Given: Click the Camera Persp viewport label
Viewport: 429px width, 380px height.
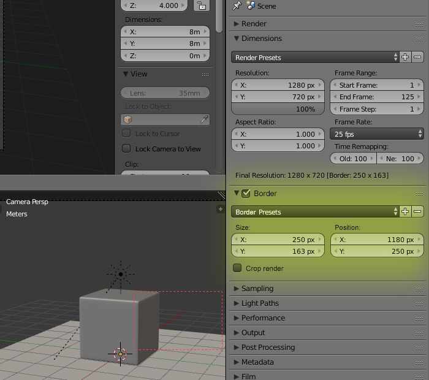Looking at the screenshot, I should (x=27, y=202).
